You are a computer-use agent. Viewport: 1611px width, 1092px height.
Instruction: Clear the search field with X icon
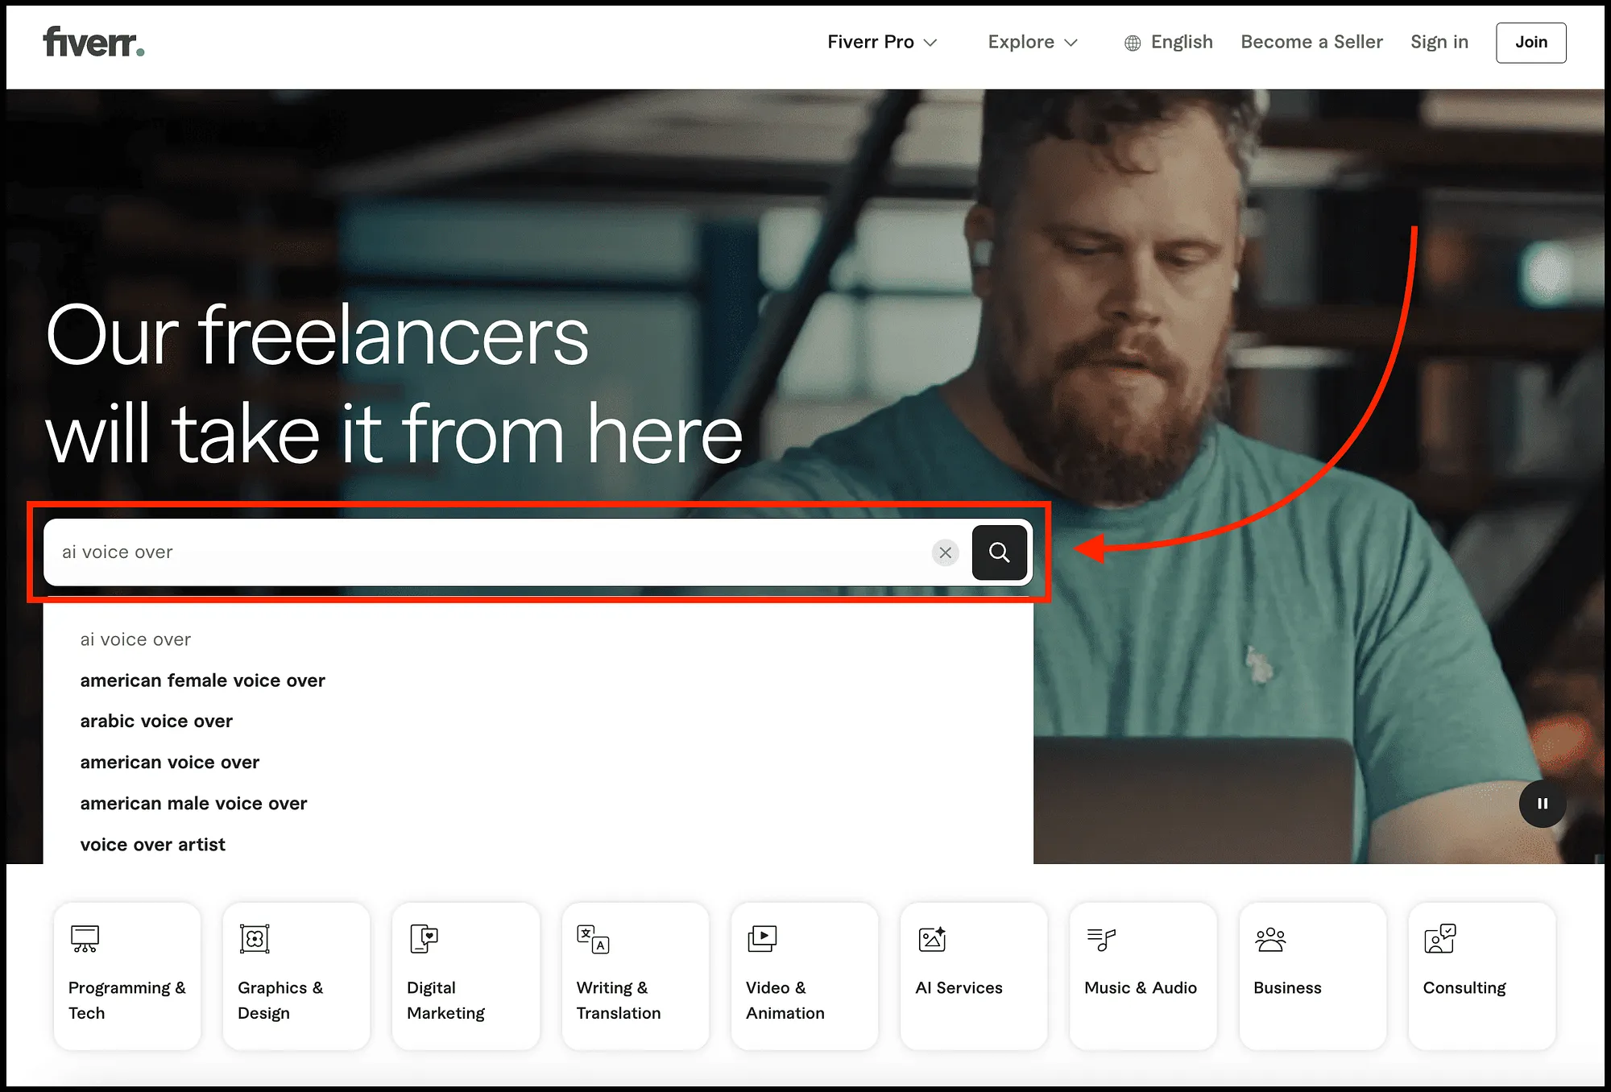(x=945, y=552)
